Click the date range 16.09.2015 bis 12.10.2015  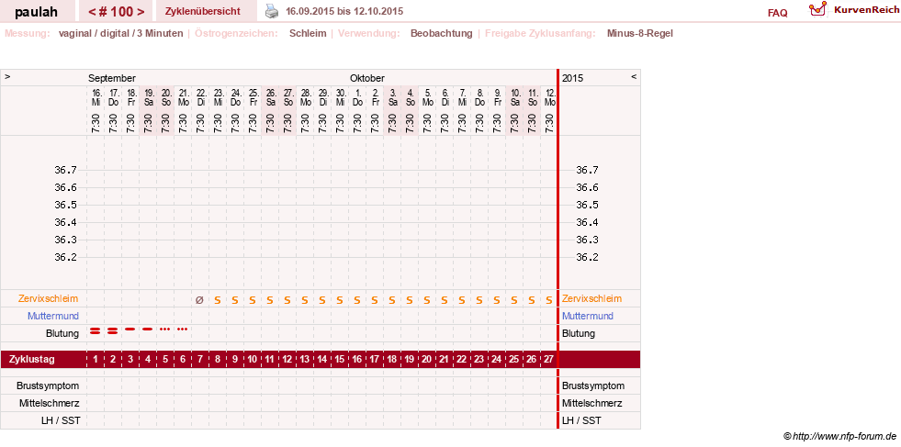344,12
